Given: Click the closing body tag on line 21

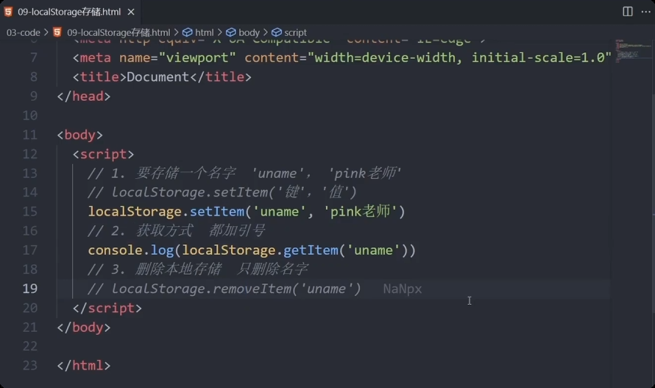Looking at the screenshot, I should [84, 328].
